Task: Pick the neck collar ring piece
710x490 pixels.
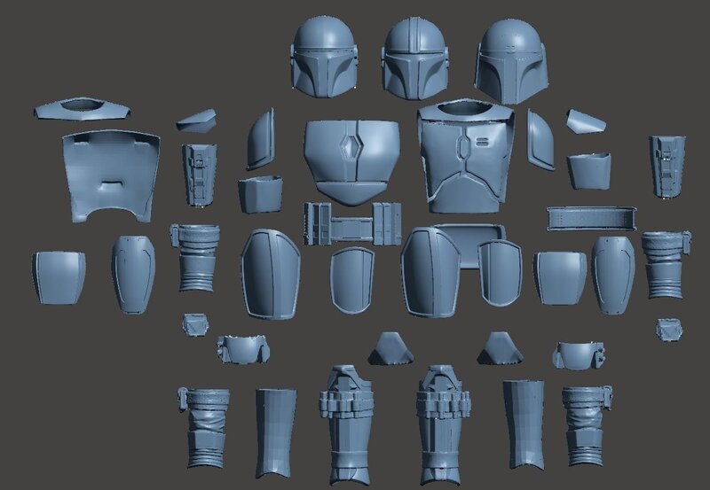Action: (x=83, y=109)
